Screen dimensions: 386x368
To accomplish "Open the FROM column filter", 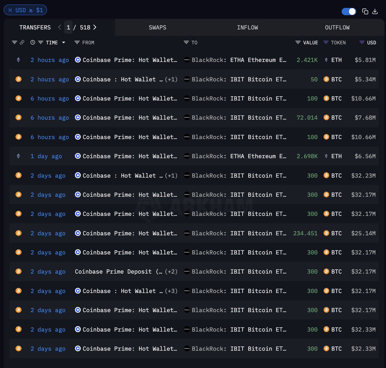I will [x=77, y=42].
